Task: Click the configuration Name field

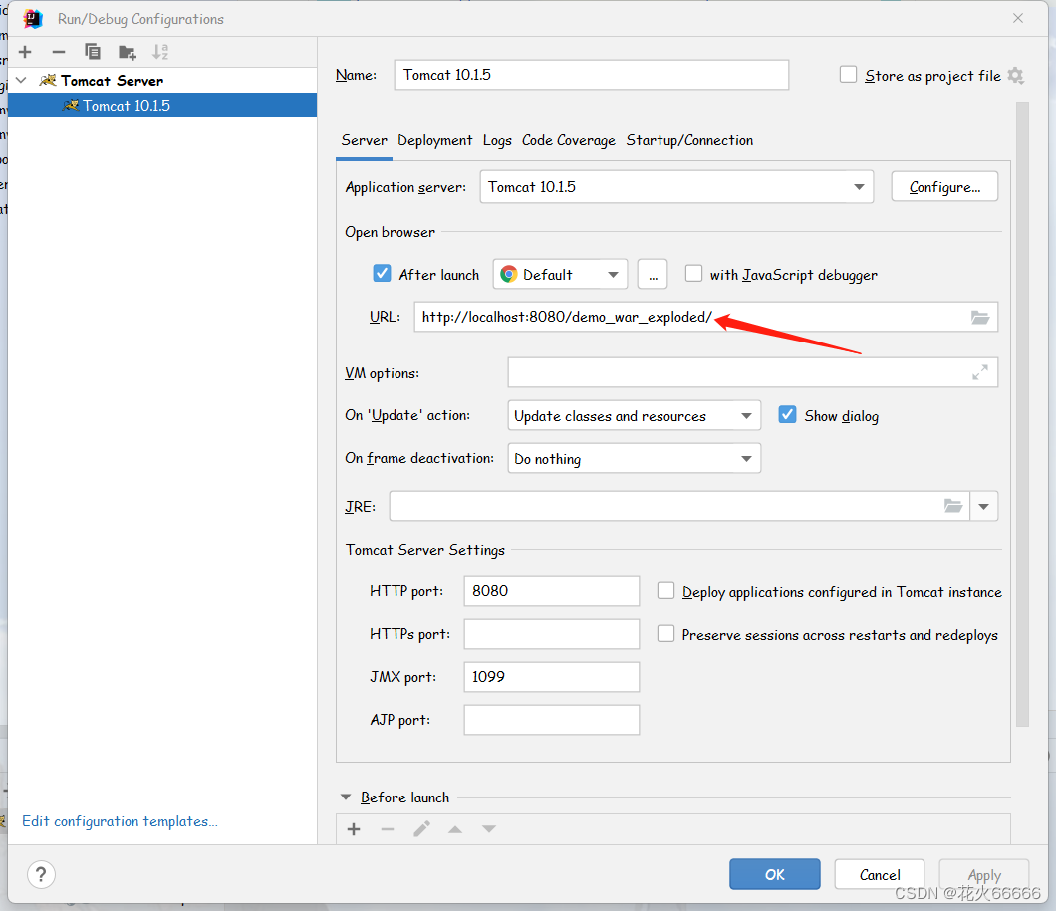Action: pyautogui.click(x=592, y=75)
